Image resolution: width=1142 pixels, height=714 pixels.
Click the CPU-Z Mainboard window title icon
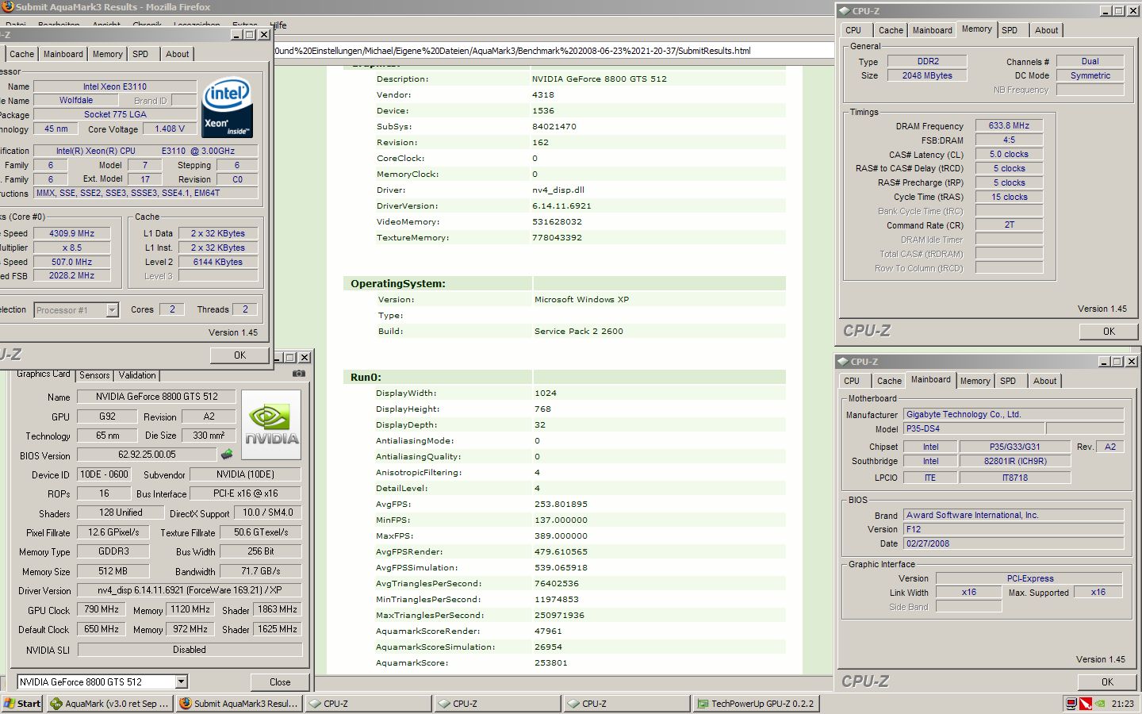click(x=843, y=362)
